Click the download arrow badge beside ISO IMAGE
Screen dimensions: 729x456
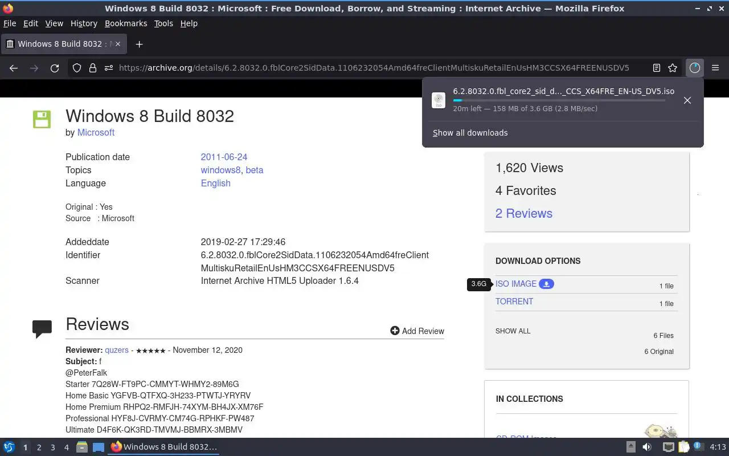[x=546, y=284]
